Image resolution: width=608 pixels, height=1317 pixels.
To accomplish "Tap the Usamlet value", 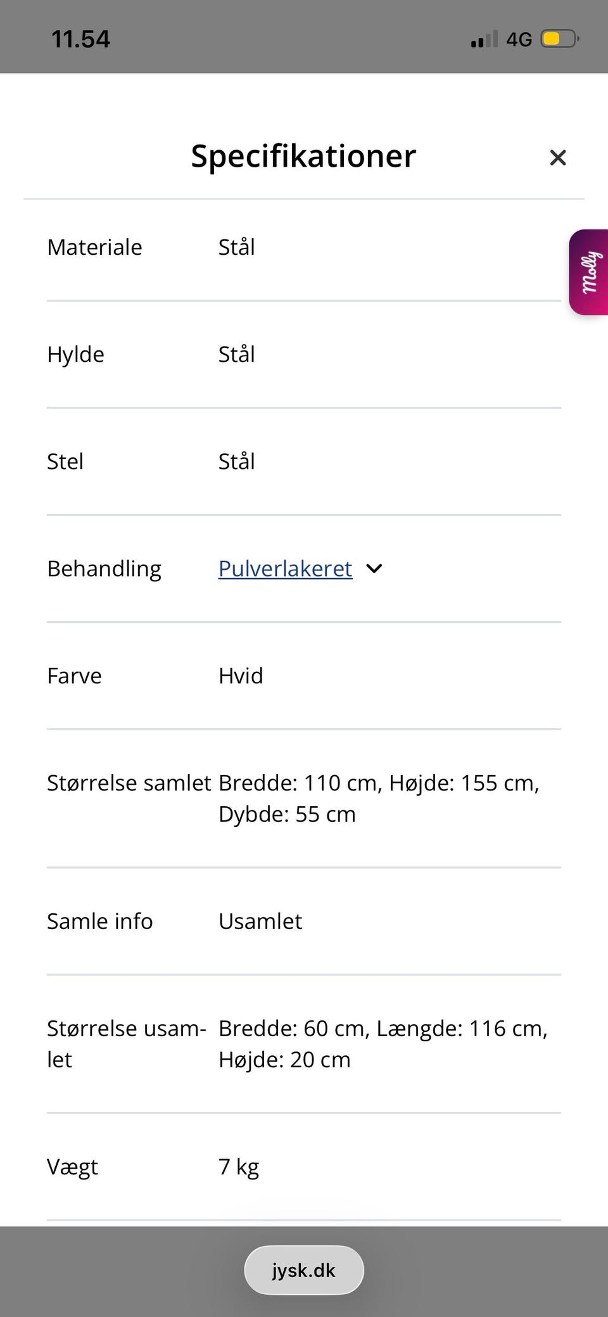I will 260,921.
